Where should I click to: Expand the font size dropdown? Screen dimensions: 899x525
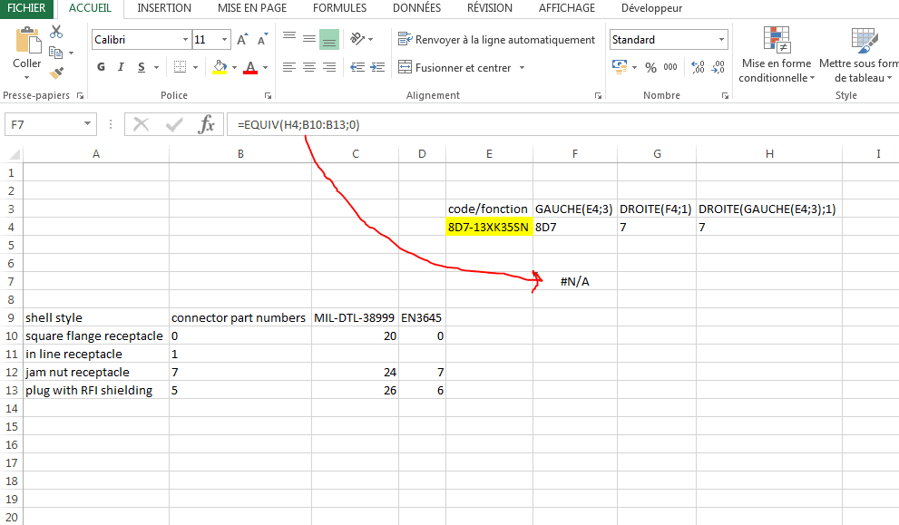click(223, 40)
